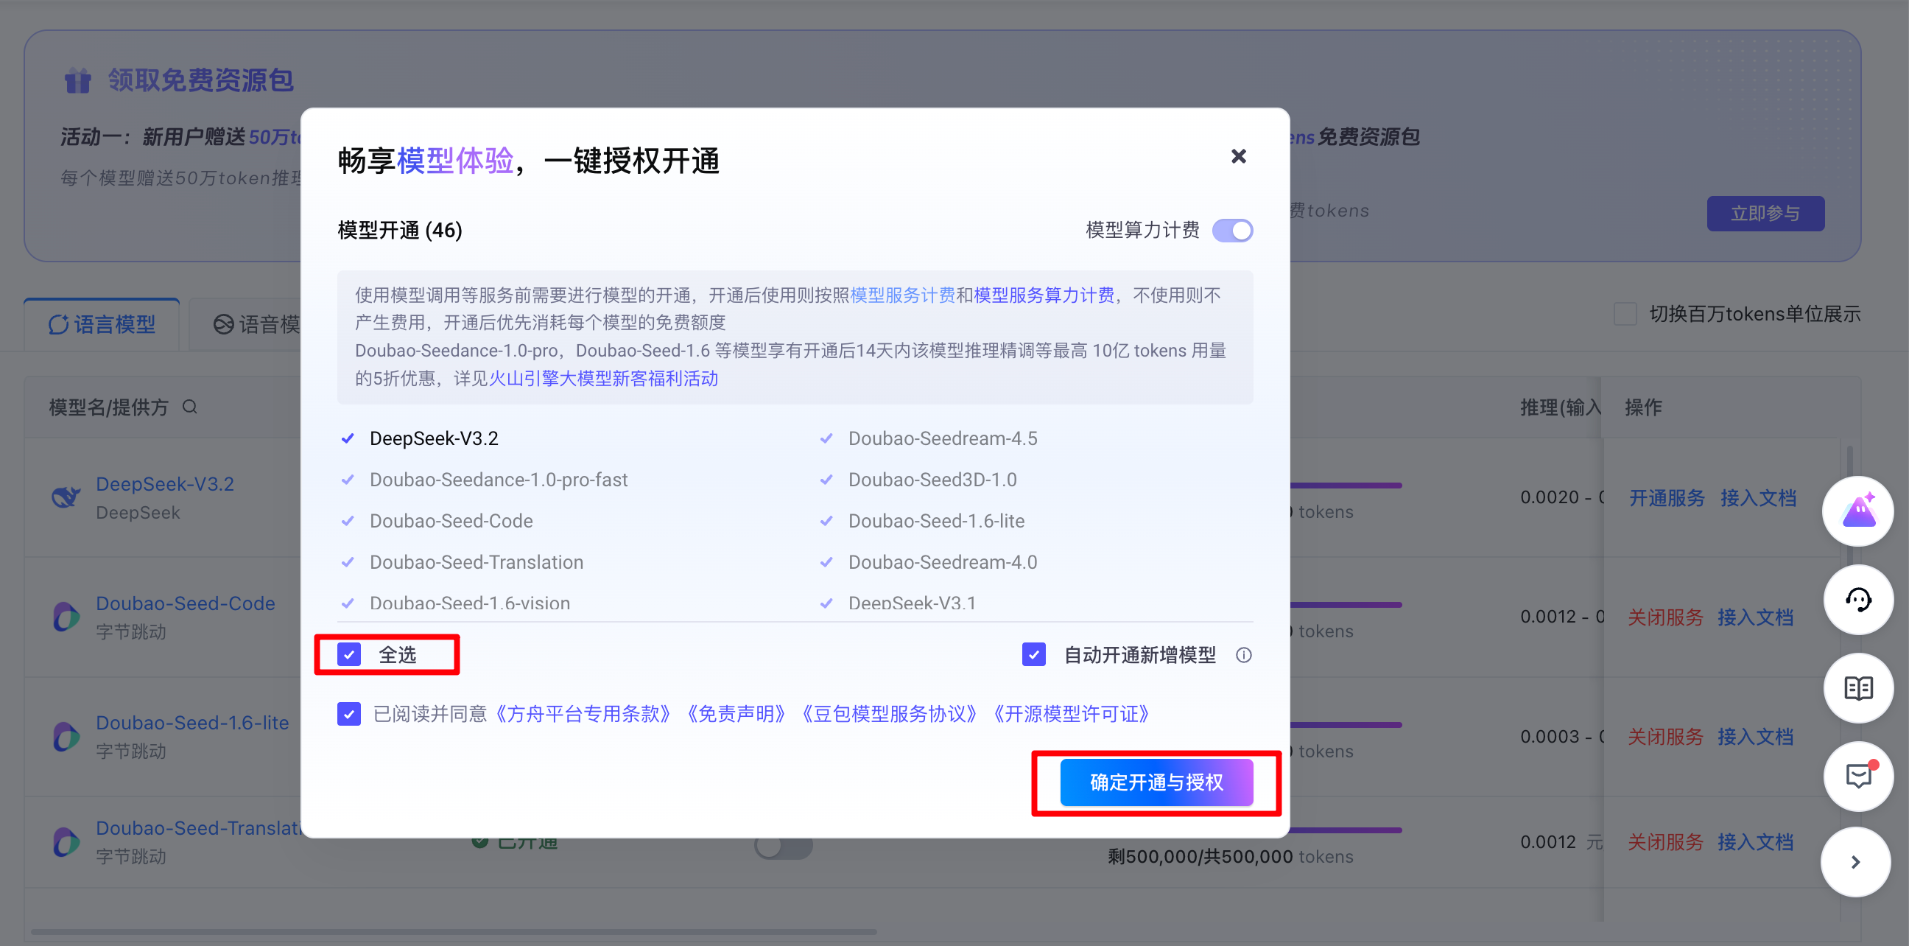Screen dimensions: 1909x946
Task: Select Doubao-Seed3D-1.0 in model list
Action: pyautogui.click(x=918, y=480)
